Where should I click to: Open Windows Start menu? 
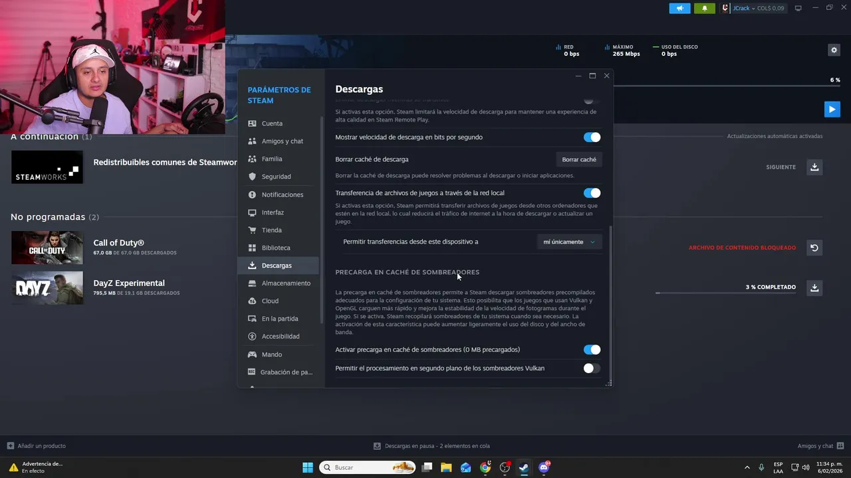coord(308,467)
